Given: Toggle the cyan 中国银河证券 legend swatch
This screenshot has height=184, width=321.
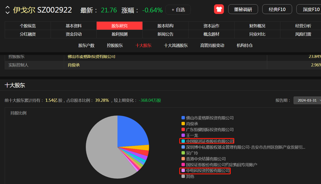Looking at the screenshot, I should click(183, 141).
